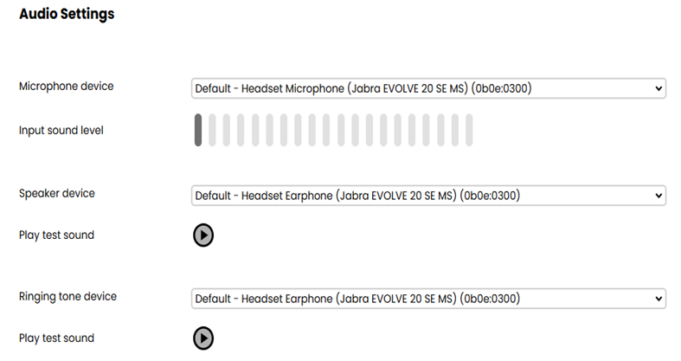Click the dark first input level bar
681x361 pixels.
(198, 130)
